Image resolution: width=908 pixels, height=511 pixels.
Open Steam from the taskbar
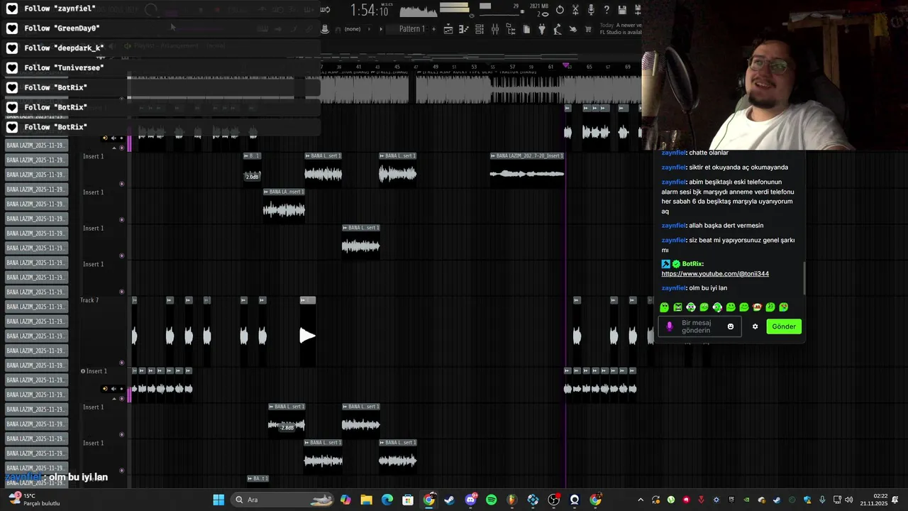point(449,500)
